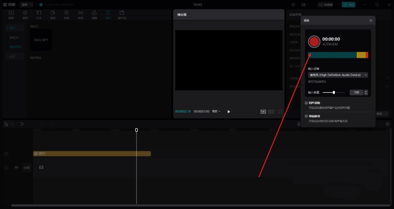Open the Effects (特效) panel

tap(66, 15)
